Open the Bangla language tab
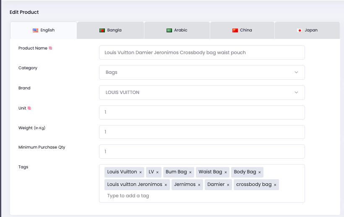344x217 pixels. 110,30
